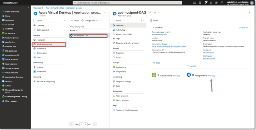Click manage link next to Assignments

click(211, 76)
